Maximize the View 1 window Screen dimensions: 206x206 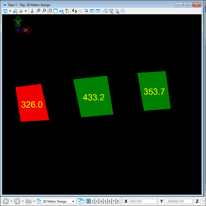tap(187, 5)
